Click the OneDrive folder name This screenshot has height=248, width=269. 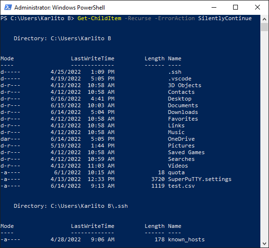pyautogui.click(x=181, y=139)
